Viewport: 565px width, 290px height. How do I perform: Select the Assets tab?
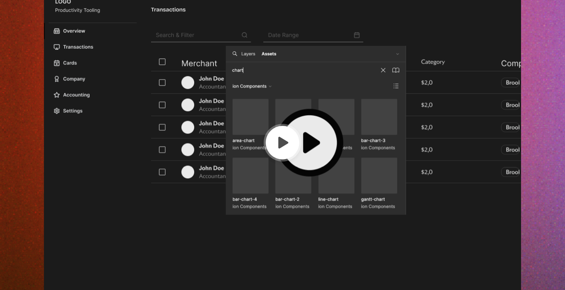coord(269,54)
